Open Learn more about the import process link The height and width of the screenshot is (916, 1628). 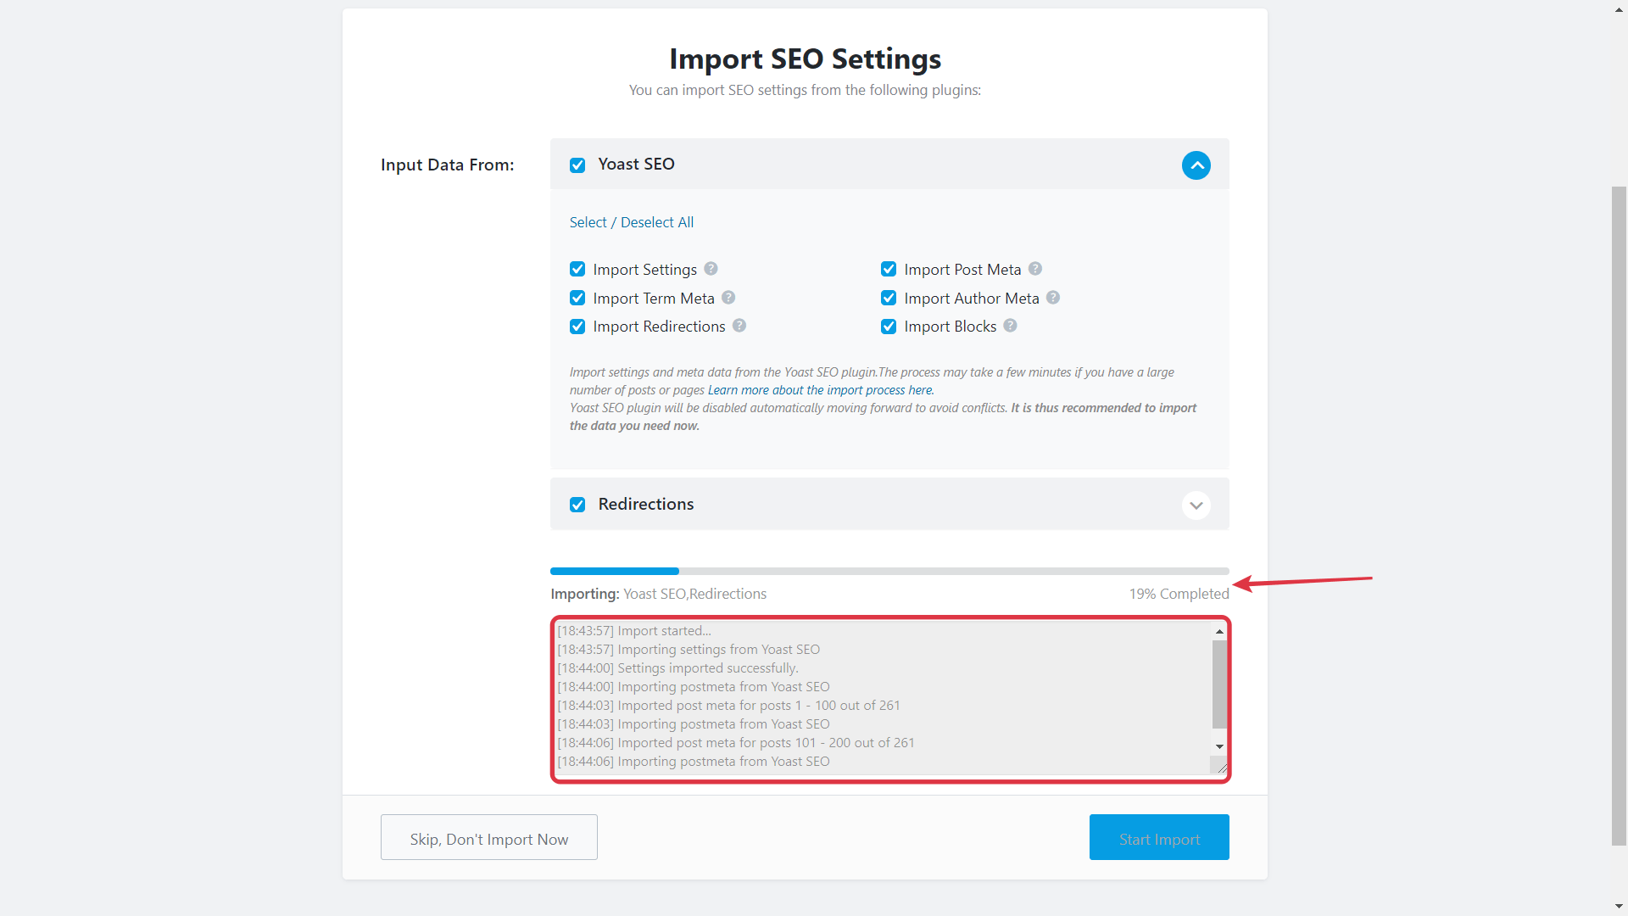tap(821, 390)
